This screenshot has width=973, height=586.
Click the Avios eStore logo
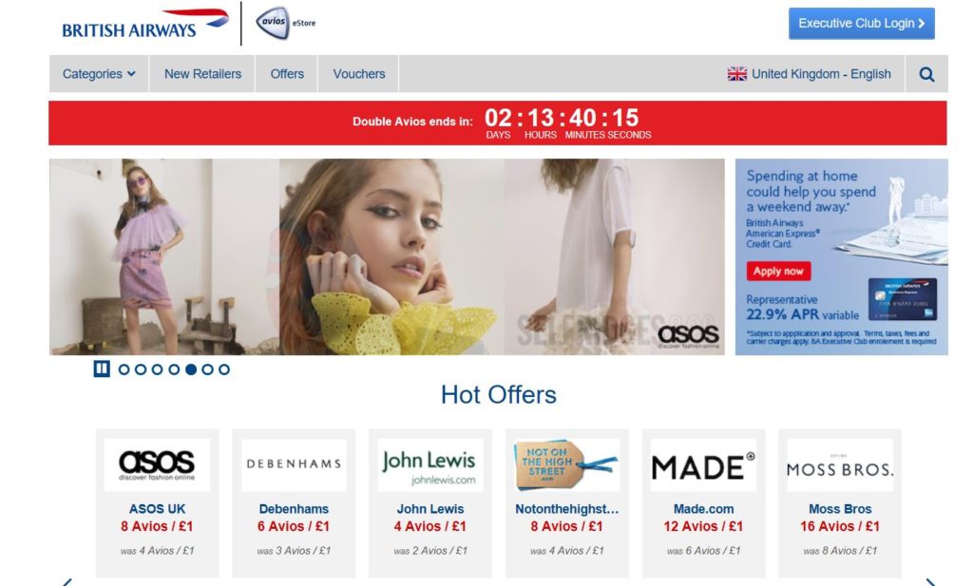(285, 23)
